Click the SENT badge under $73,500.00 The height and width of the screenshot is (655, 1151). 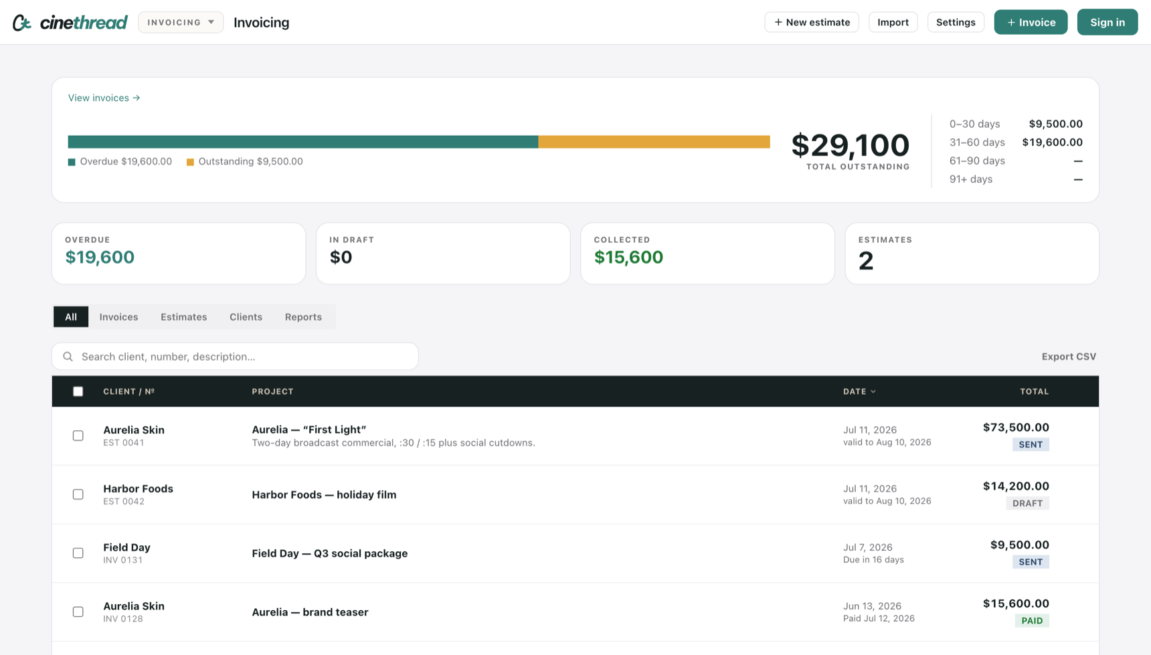pyautogui.click(x=1031, y=445)
